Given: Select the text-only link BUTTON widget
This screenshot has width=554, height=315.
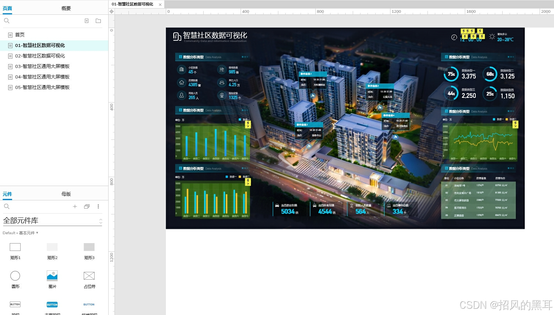Looking at the screenshot, I should click(x=89, y=305).
